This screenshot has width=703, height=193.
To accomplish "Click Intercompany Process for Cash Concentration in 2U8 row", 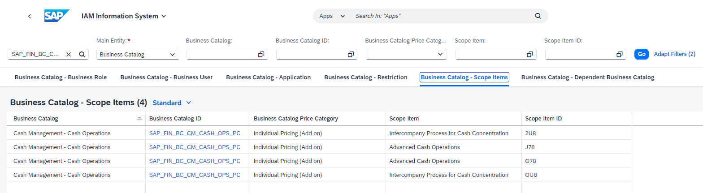I will [449, 133].
